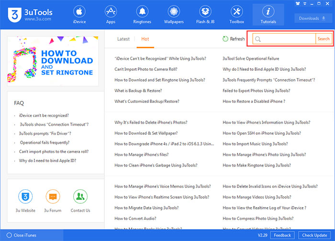Click the Refresh icon
Screen dimensions: 335x241
226,39
